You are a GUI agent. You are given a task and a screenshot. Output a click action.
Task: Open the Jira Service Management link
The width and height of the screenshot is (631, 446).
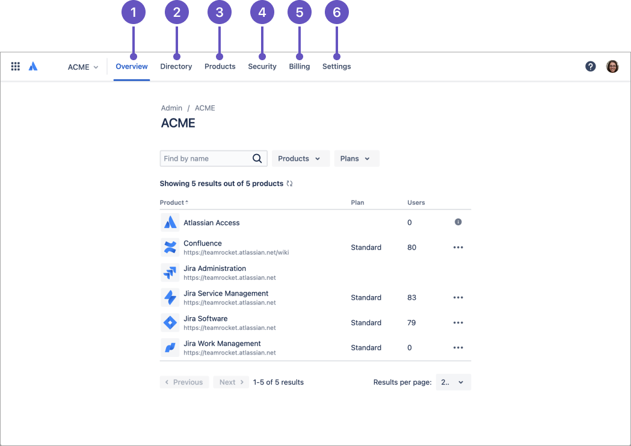click(226, 294)
